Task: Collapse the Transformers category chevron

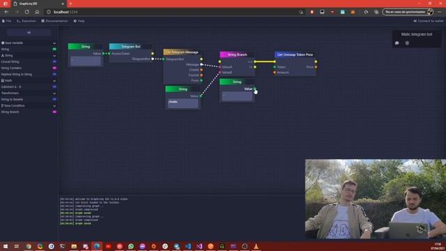Action: (x=54, y=93)
